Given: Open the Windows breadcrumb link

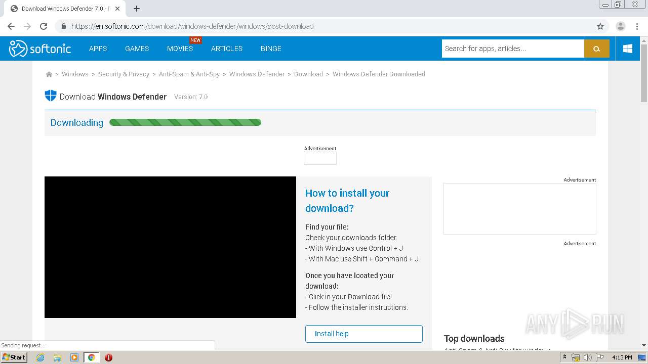Looking at the screenshot, I should click(75, 74).
